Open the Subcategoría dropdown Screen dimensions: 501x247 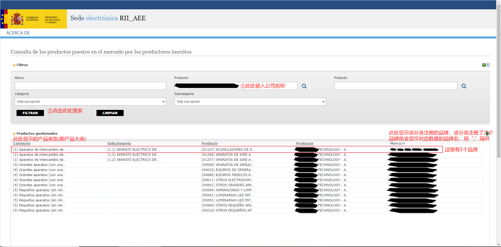coord(250,102)
